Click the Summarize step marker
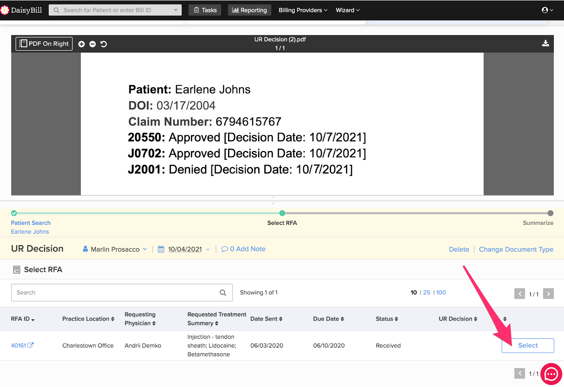The height and width of the screenshot is (387, 564). click(x=550, y=213)
